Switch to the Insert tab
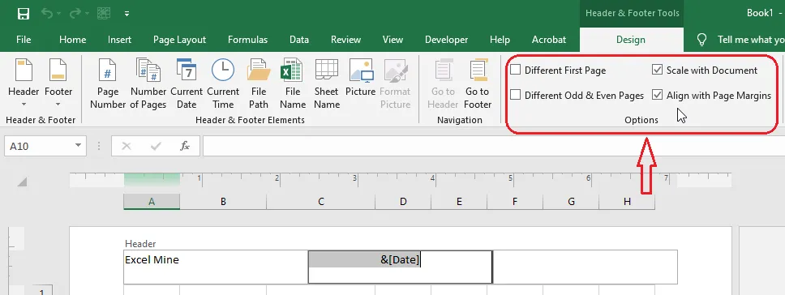Image resolution: width=785 pixels, height=295 pixels. [x=120, y=40]
